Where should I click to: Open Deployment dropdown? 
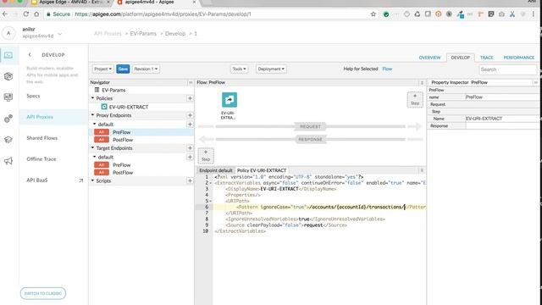pyautogui.click(x=271, y=69)
